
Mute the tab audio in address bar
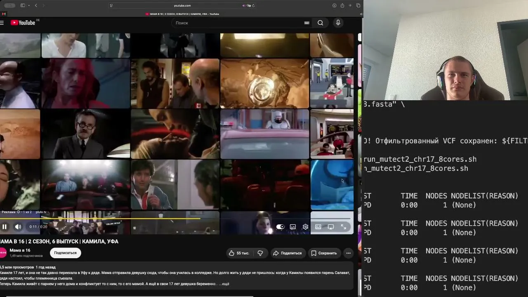pyautogui.click(x=244, y=5)
